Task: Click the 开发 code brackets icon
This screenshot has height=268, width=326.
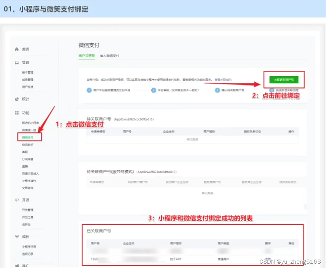Action: pyautogui.click(x=17, y=200)
